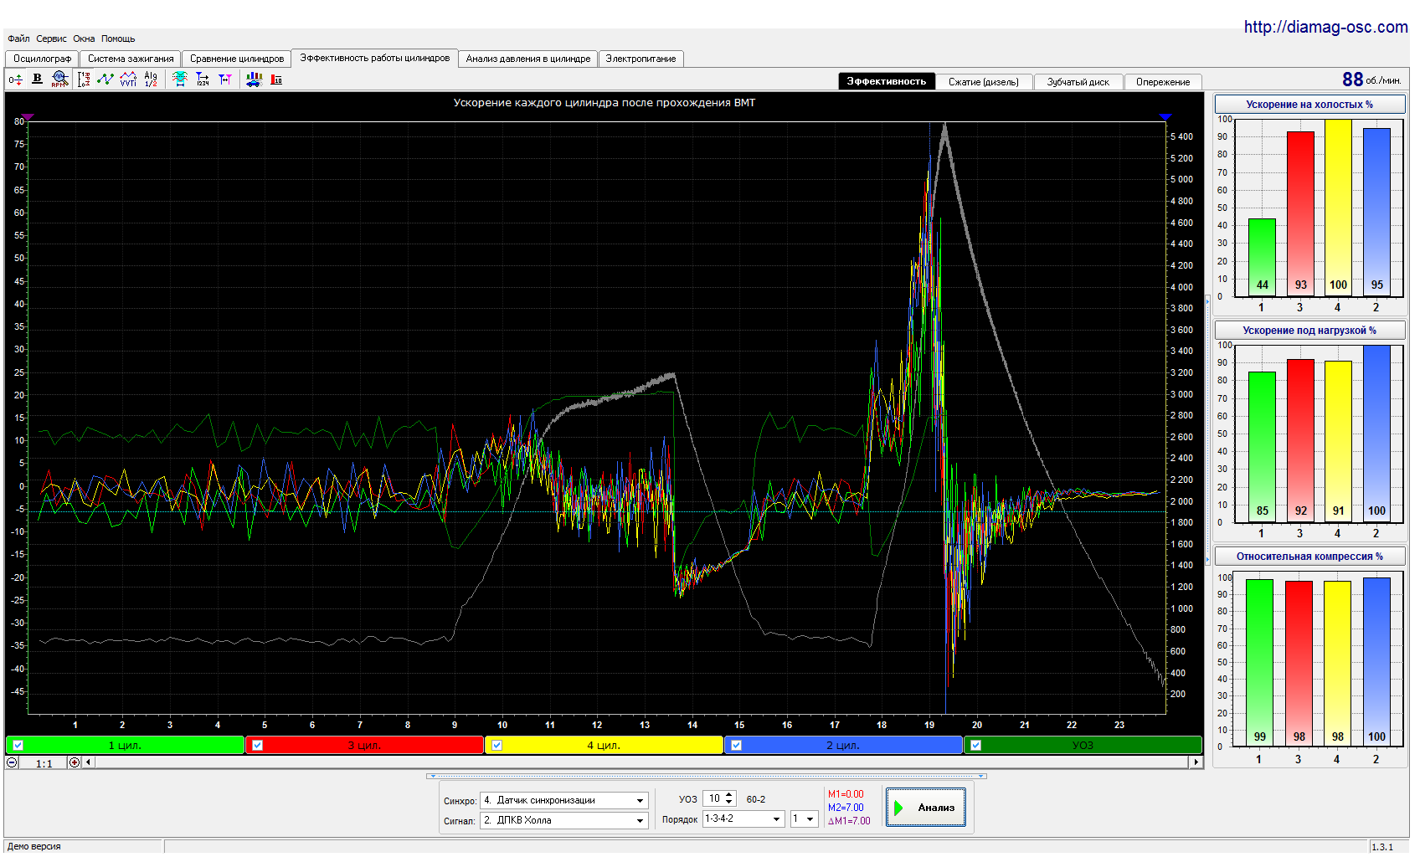Click the bold B toolbar icon
Screen dimensions: 1420x857
pyautogui.click(x=37, y=79)
